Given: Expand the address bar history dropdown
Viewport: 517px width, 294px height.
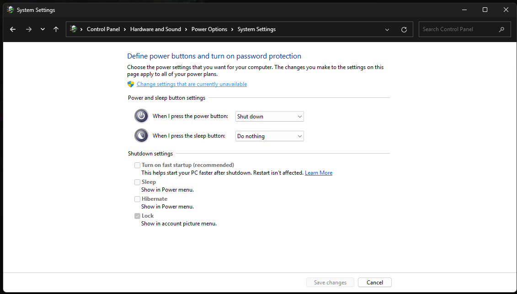Looking at the screenshot, I should pos(387,30).
